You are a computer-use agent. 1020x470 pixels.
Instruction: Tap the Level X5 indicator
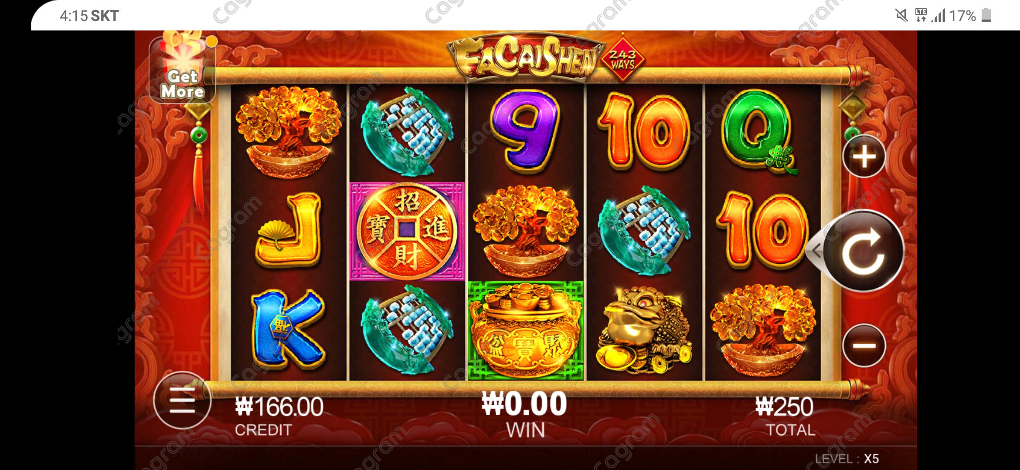pyautogui.click(x=847, y=459)
